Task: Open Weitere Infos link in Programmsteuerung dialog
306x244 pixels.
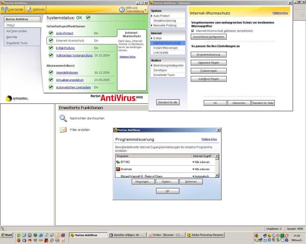Action: click(209, 139)
